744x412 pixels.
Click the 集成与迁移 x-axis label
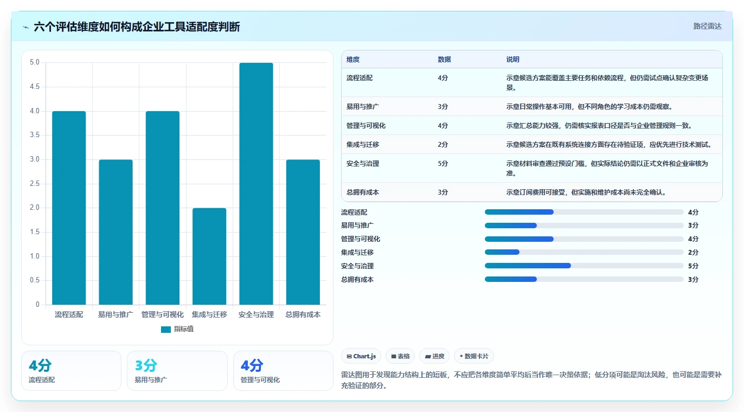209,314
